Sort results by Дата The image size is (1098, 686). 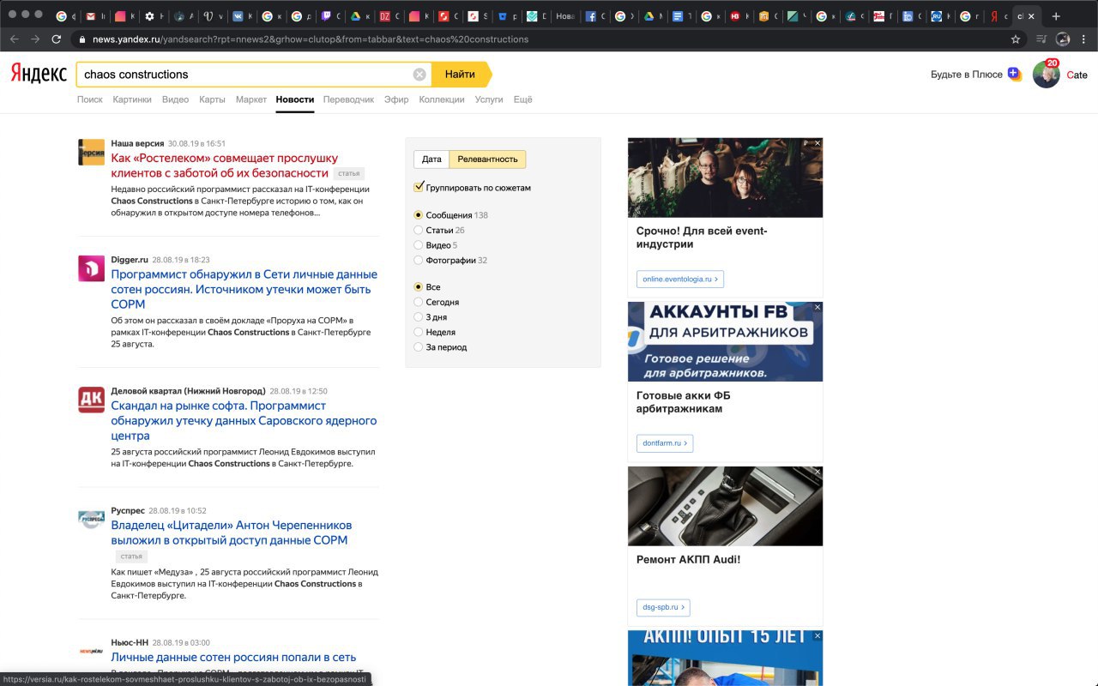point(431,159)
